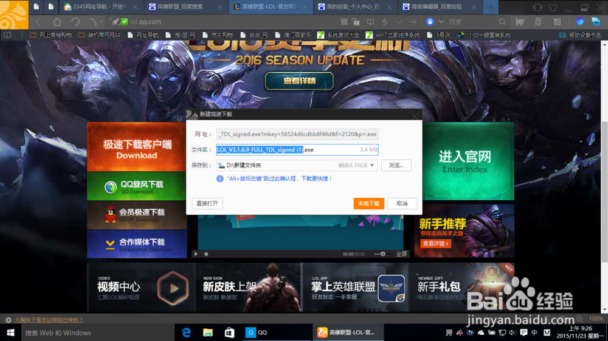The height and width of the screenshot is (341, 608).
Task: Click the undo closed tab arrow icon
Action: tap(92, 22)
